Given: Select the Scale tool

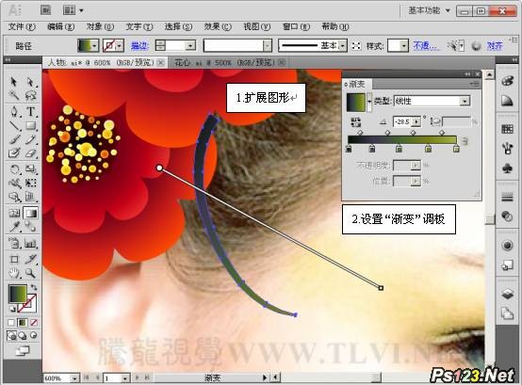Looking at the screenshot, I should (x=30, y=169).
